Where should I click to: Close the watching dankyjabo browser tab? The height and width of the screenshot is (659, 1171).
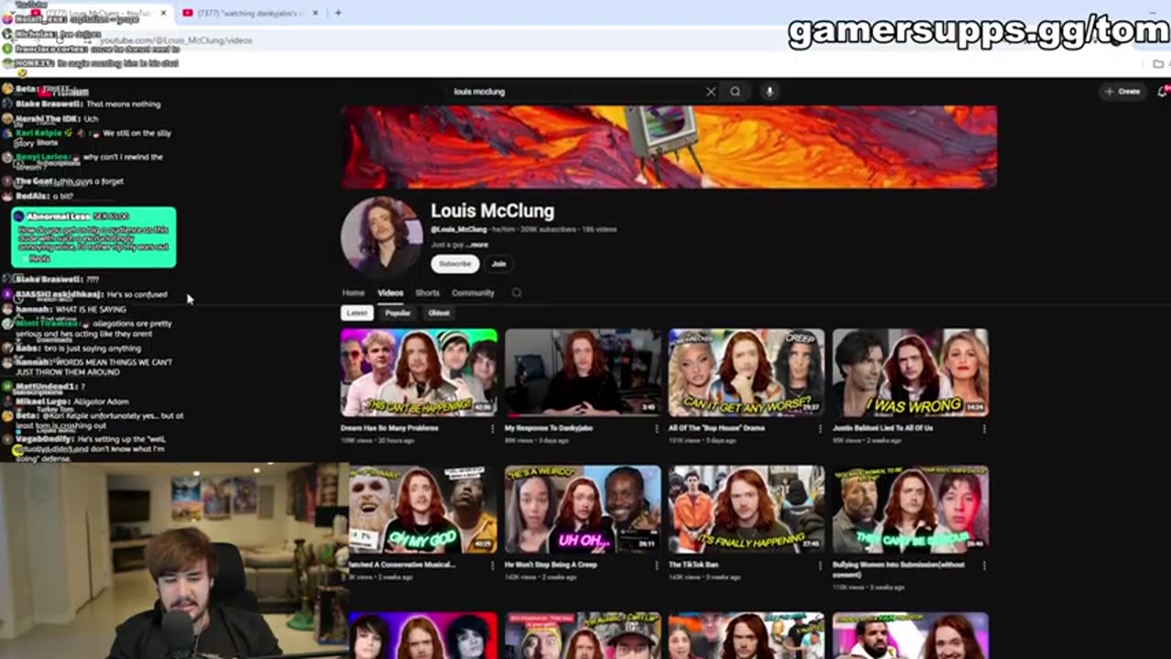click(x=316, y=13)
